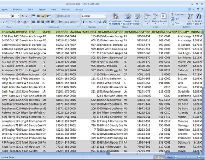Decrease cell indent
This screenshot has width=205, height=160.
[x=48, y=22]
